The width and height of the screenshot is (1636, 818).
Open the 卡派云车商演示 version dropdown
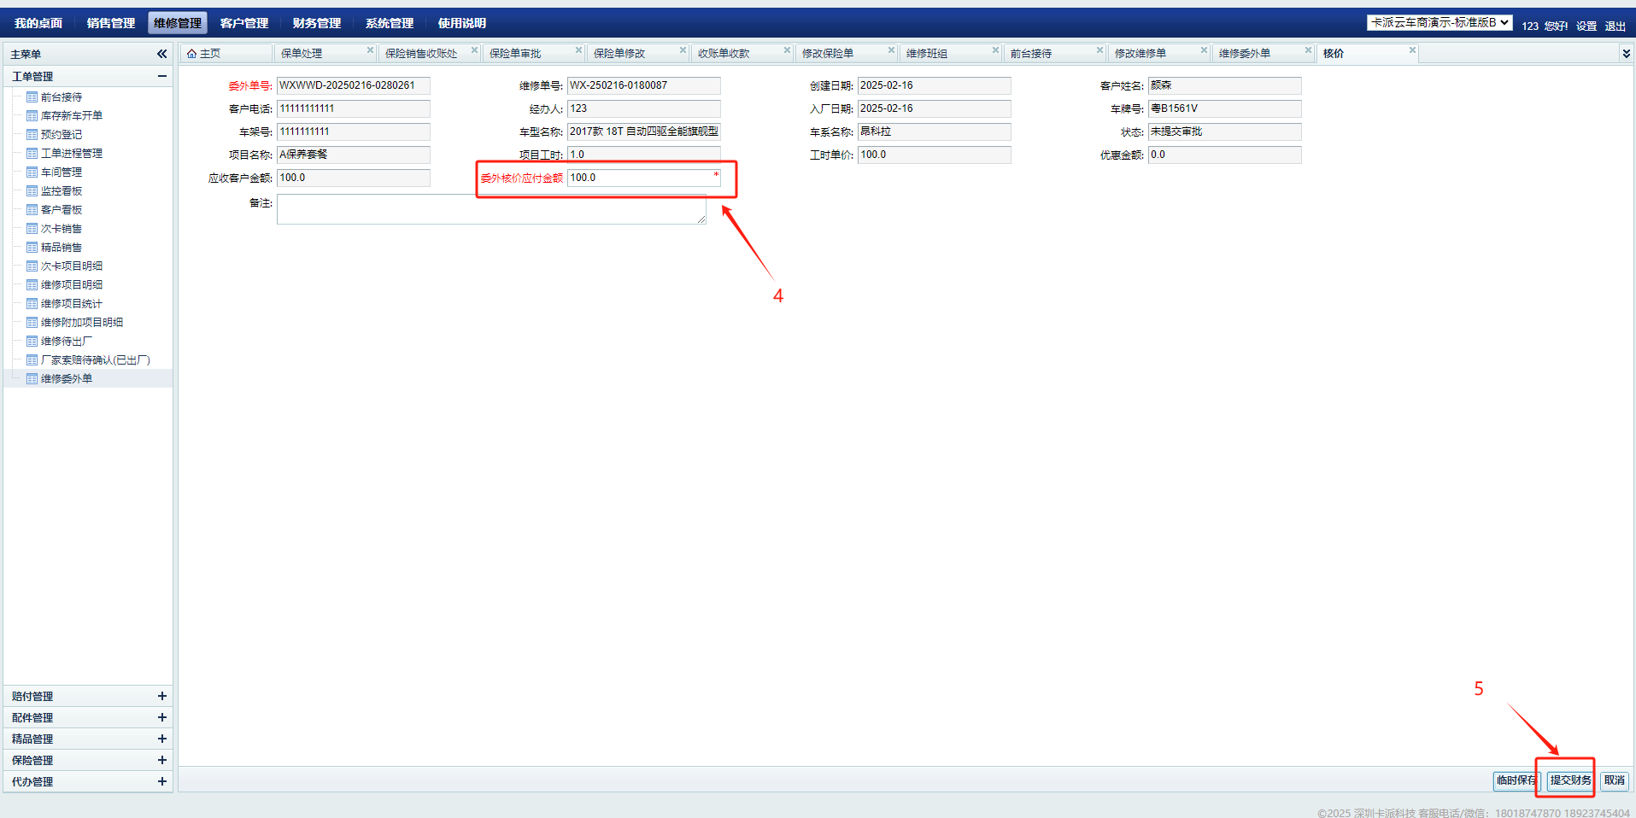click(x=1440, y=23)
